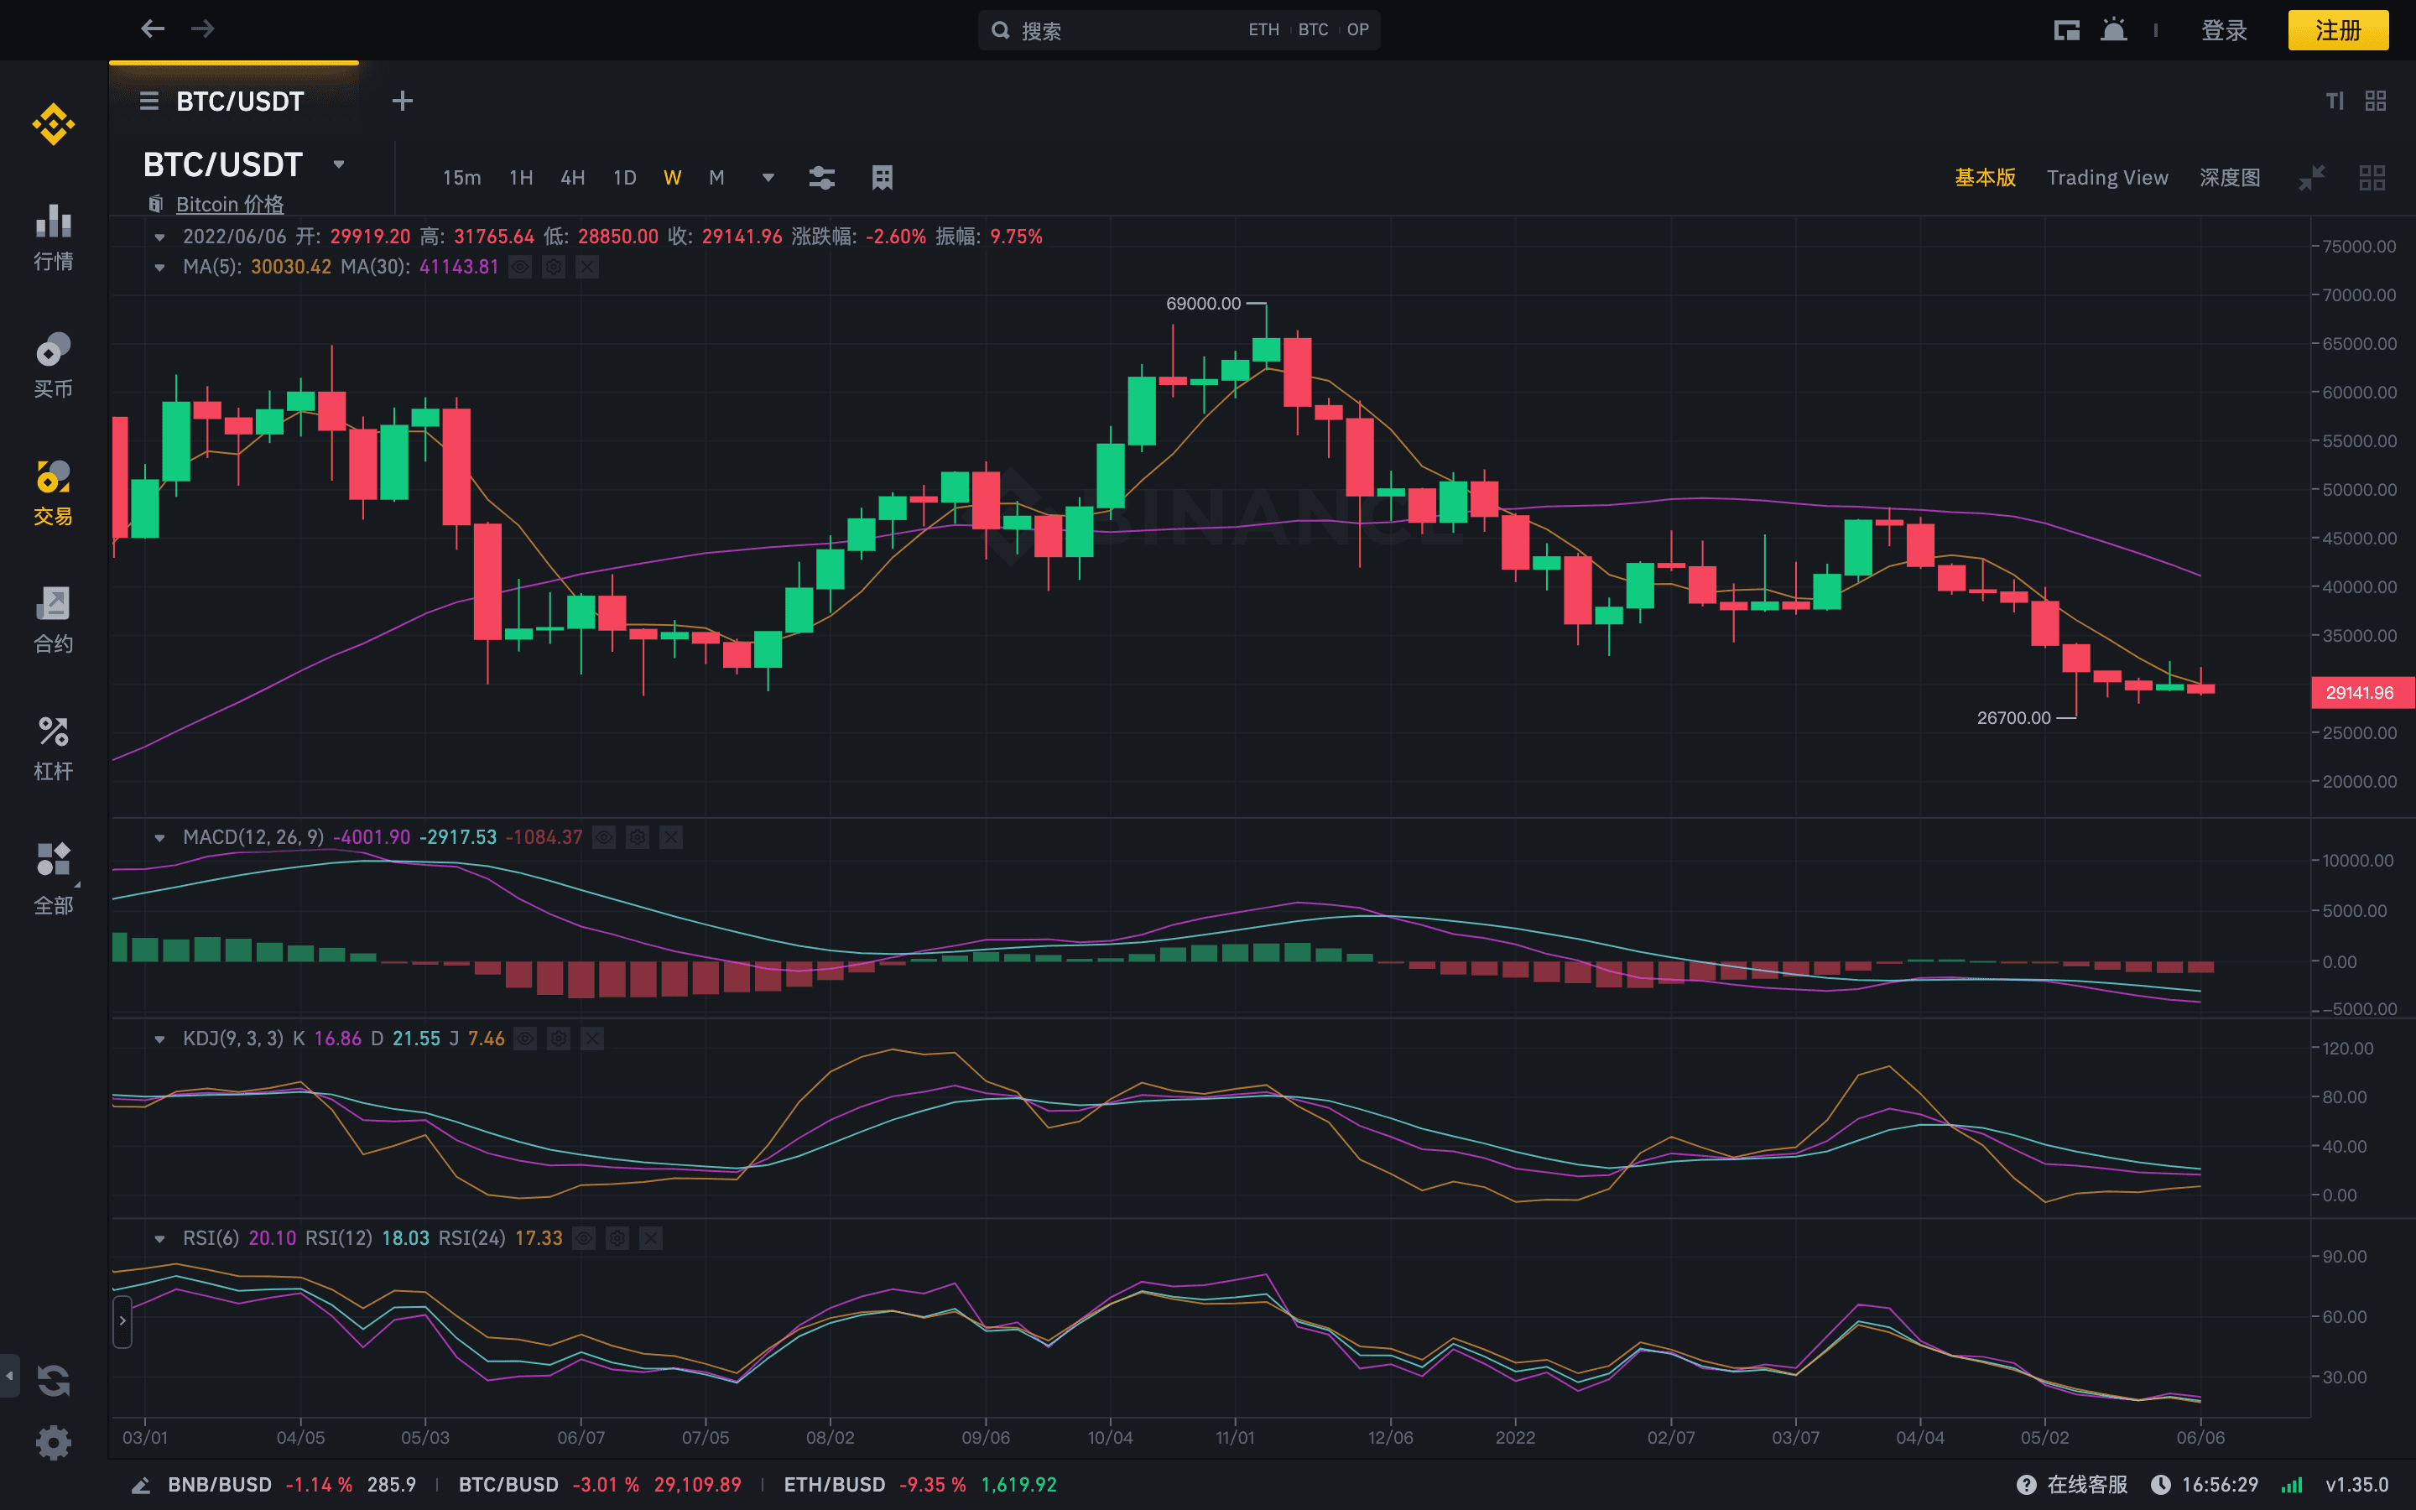Select the 1H interval
2416x1510 pixels.
pos(521,178)
